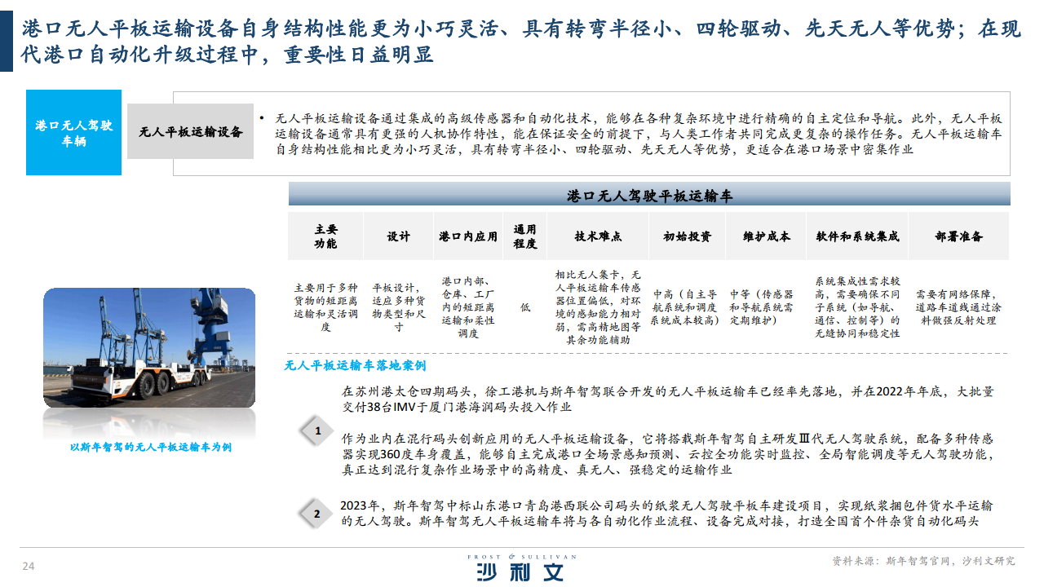
Task: Select the 技术难点 column header
Action: pyautogui.click(x=598, y=236)
